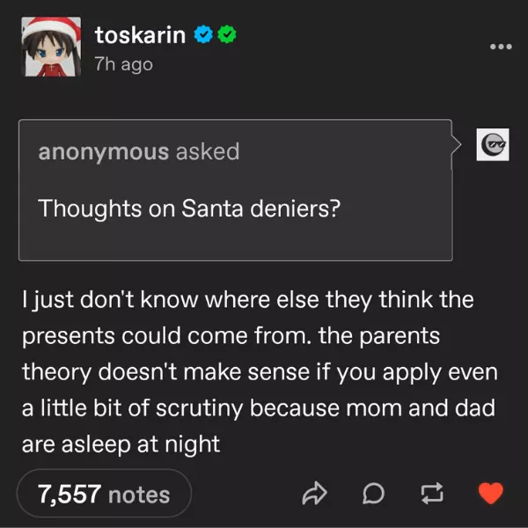Click the toskarin username
This screenshot has height=528, width=528.
point(140,35)
